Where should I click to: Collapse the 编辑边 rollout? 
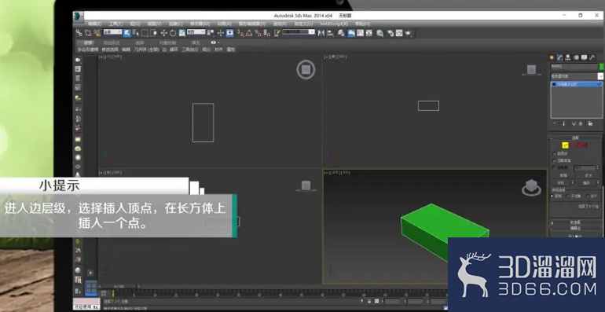click(x=576, y=229)
